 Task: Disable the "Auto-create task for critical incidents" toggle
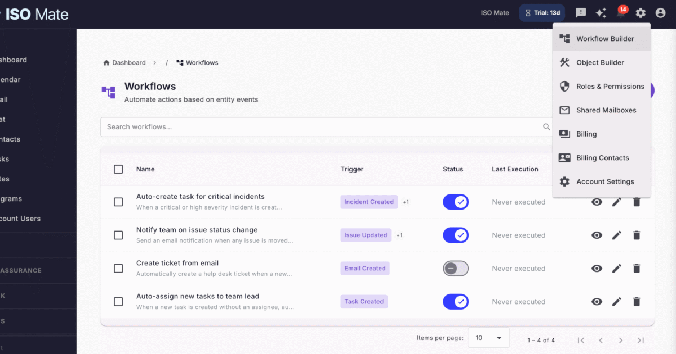[x=456, y=202]
